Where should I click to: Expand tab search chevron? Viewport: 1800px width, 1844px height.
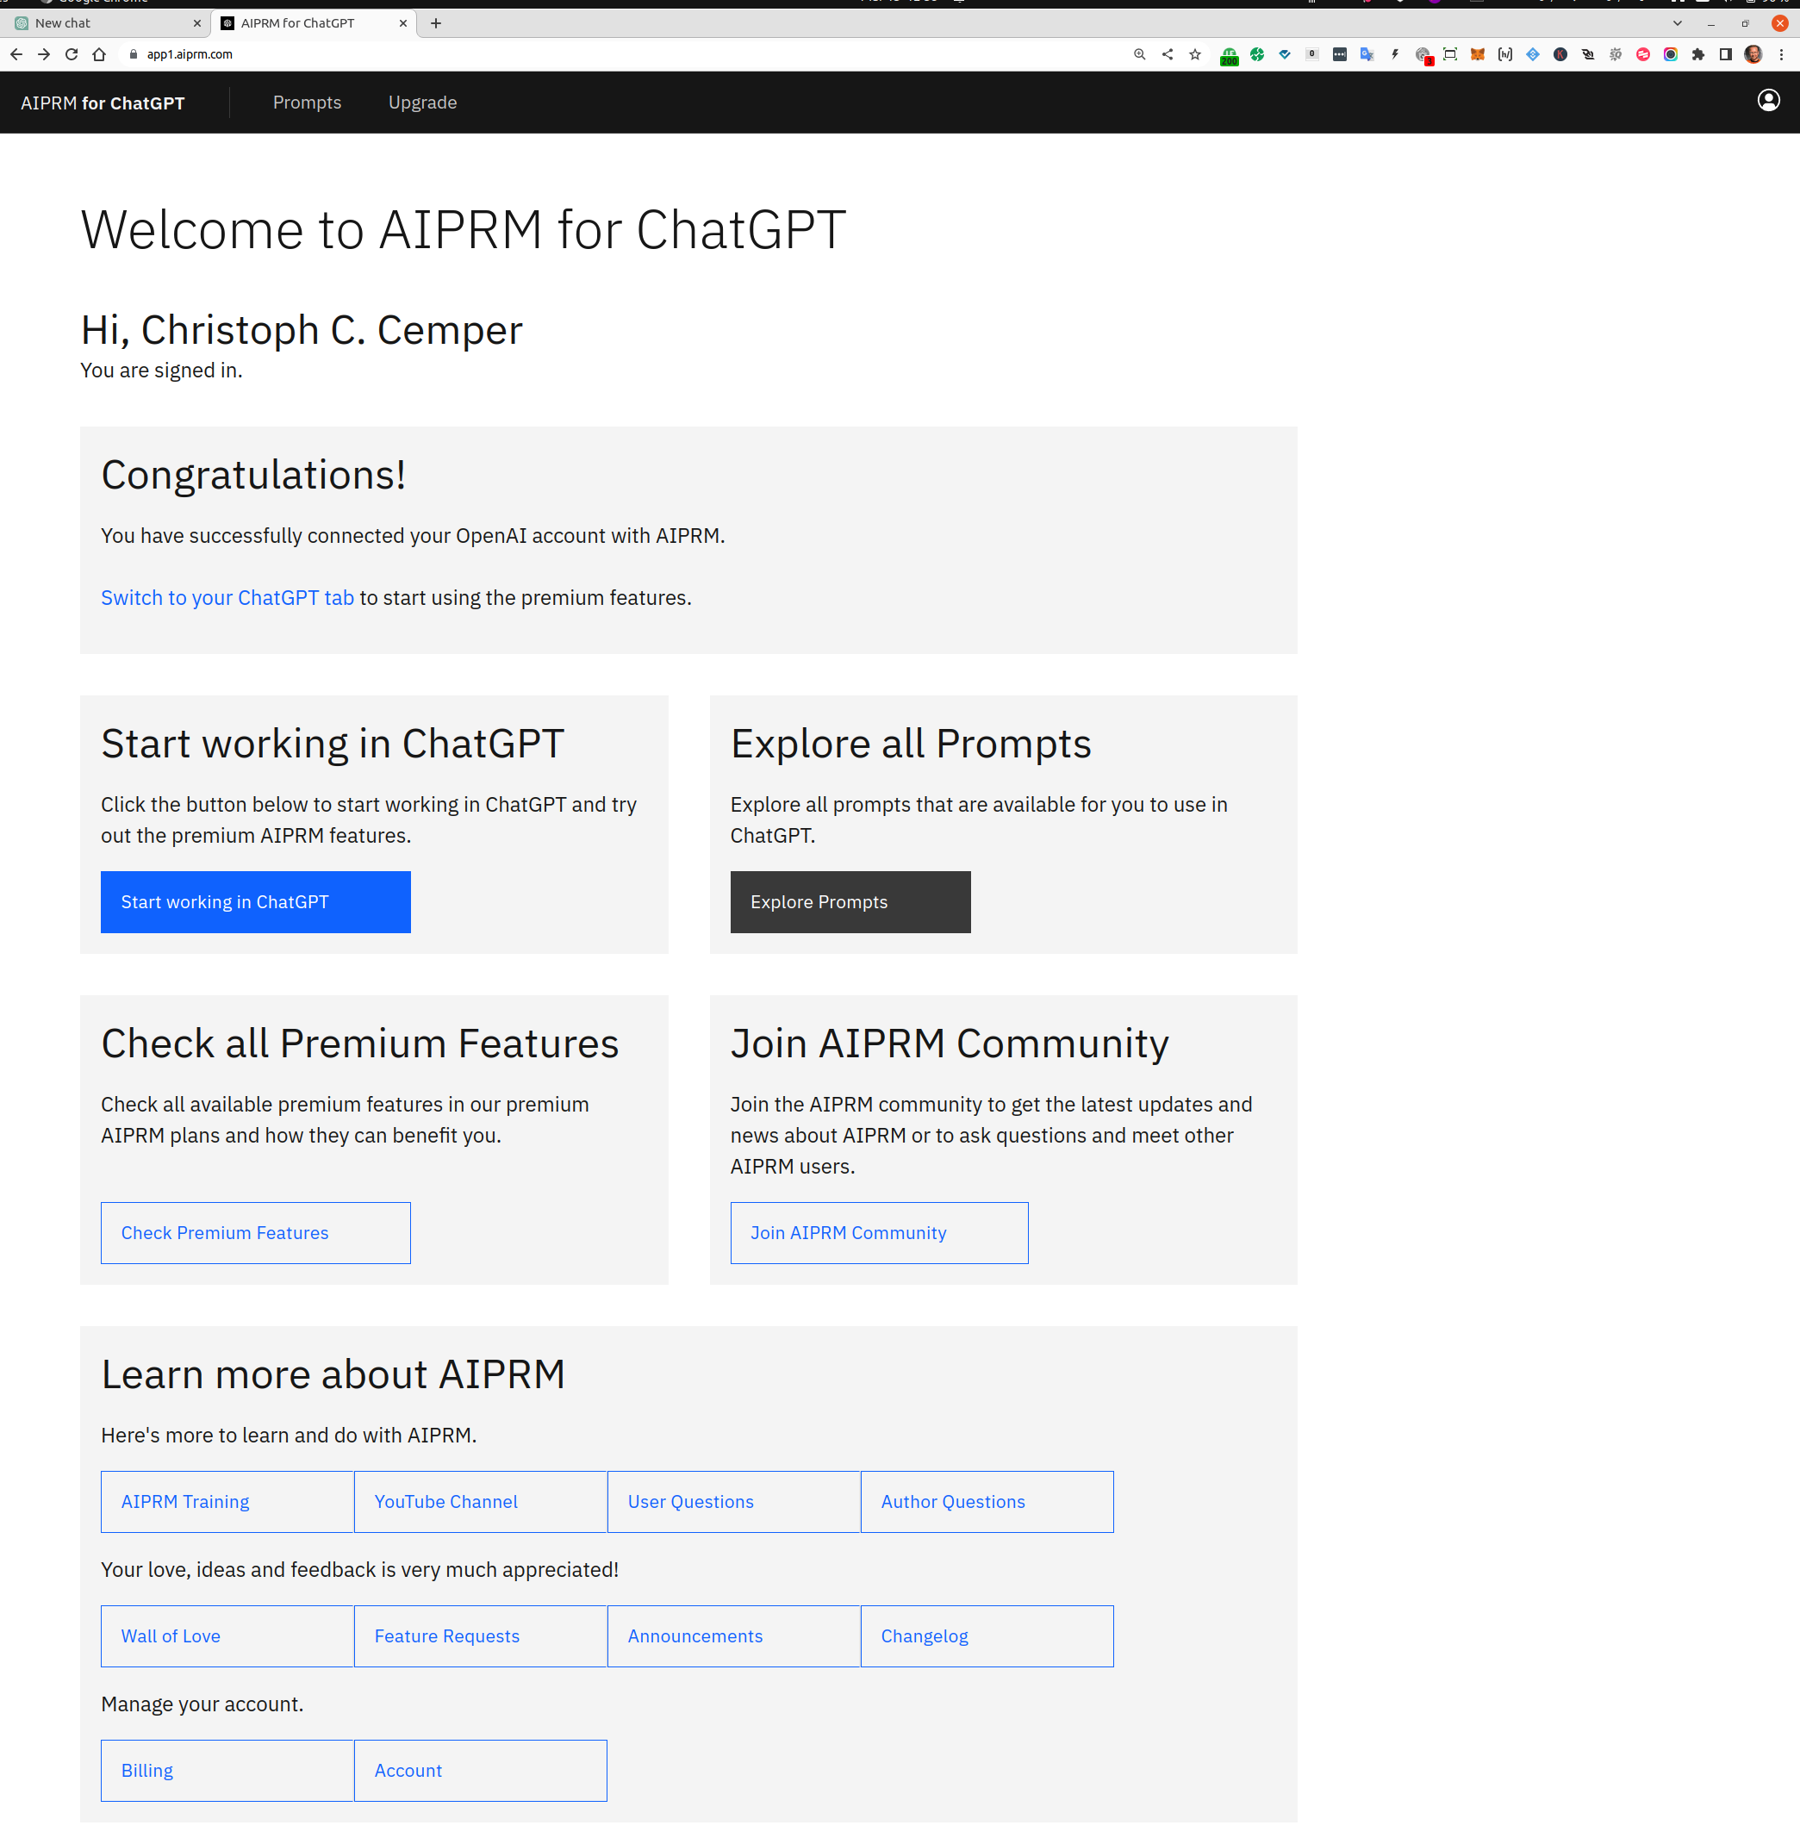point(1677,23)
